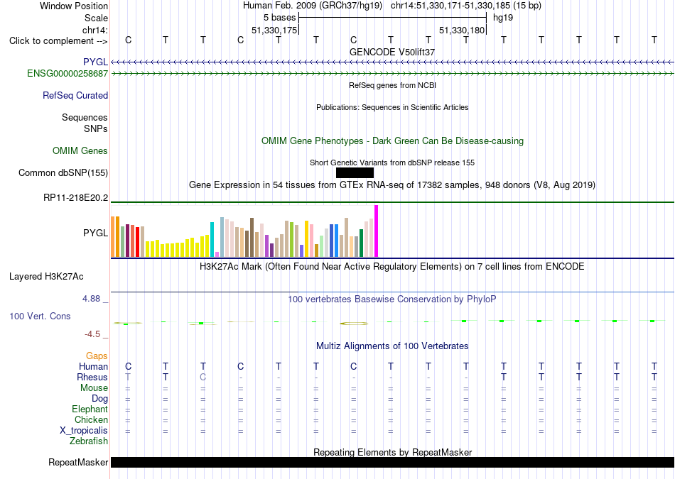Image resolution: width=675 pixels, height=479 pixels.
Task: Select the Dog species row label
Action: 99,399
